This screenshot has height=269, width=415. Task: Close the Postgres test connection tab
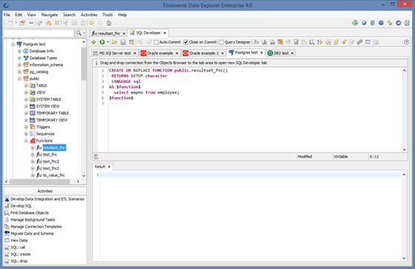(x=262, y=53)
